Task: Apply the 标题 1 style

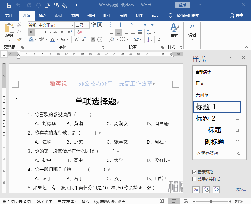Action: (x=217, y=107)
